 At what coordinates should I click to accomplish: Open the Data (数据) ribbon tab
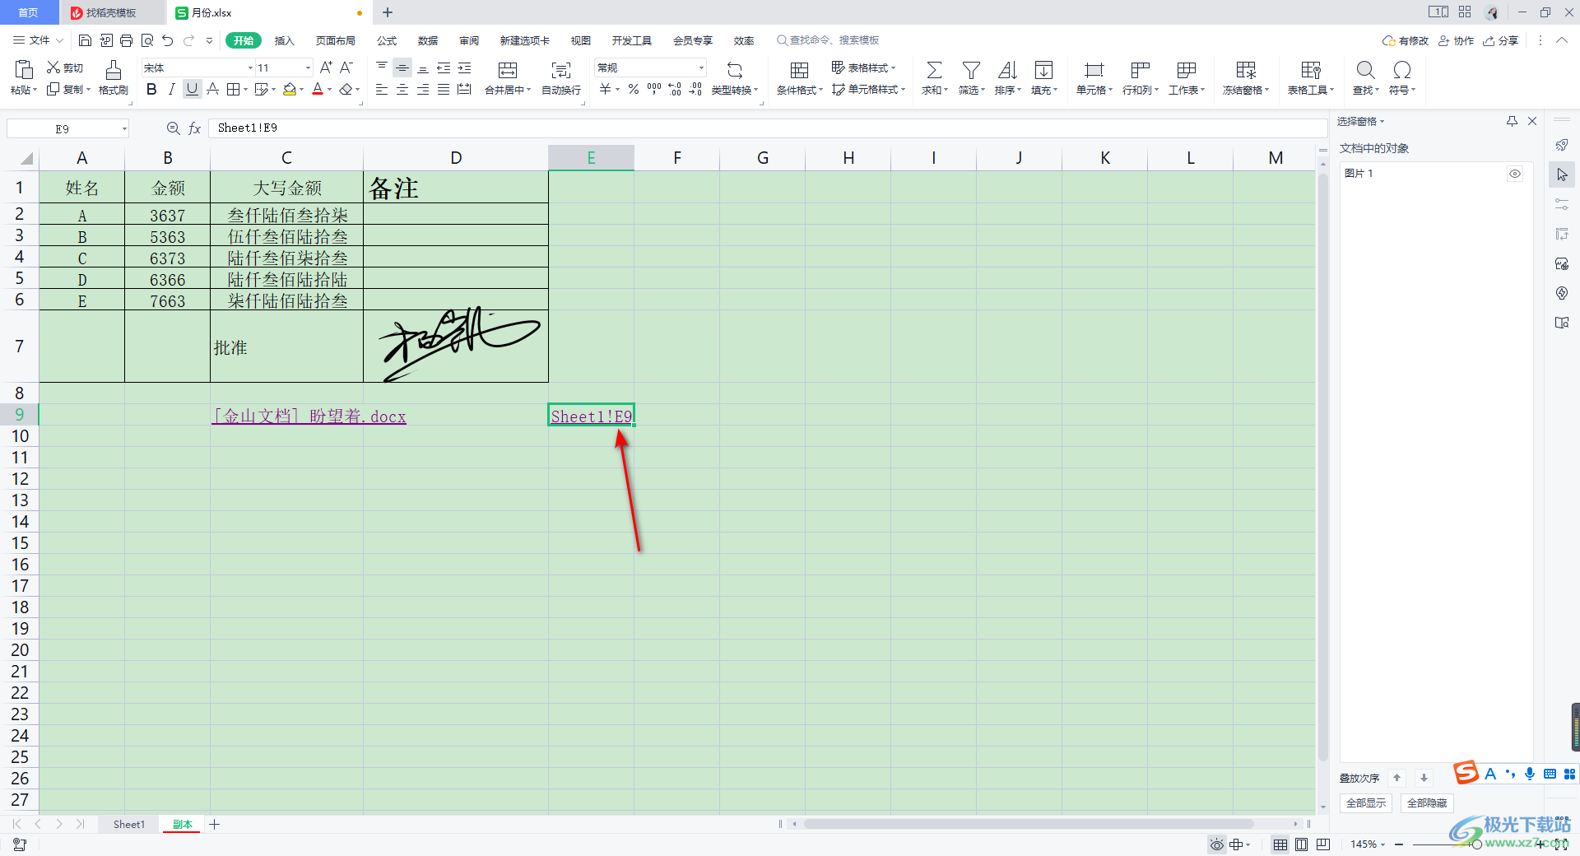[x=428, y=40]
